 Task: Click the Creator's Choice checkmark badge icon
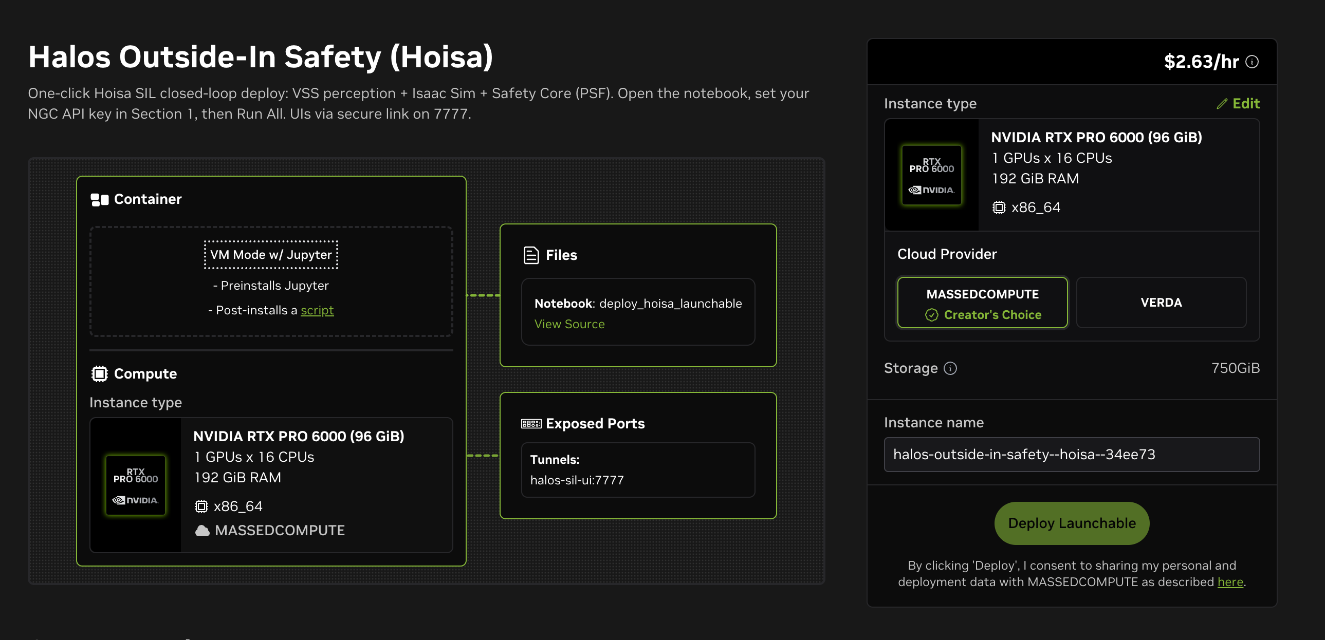pos(931,315)
